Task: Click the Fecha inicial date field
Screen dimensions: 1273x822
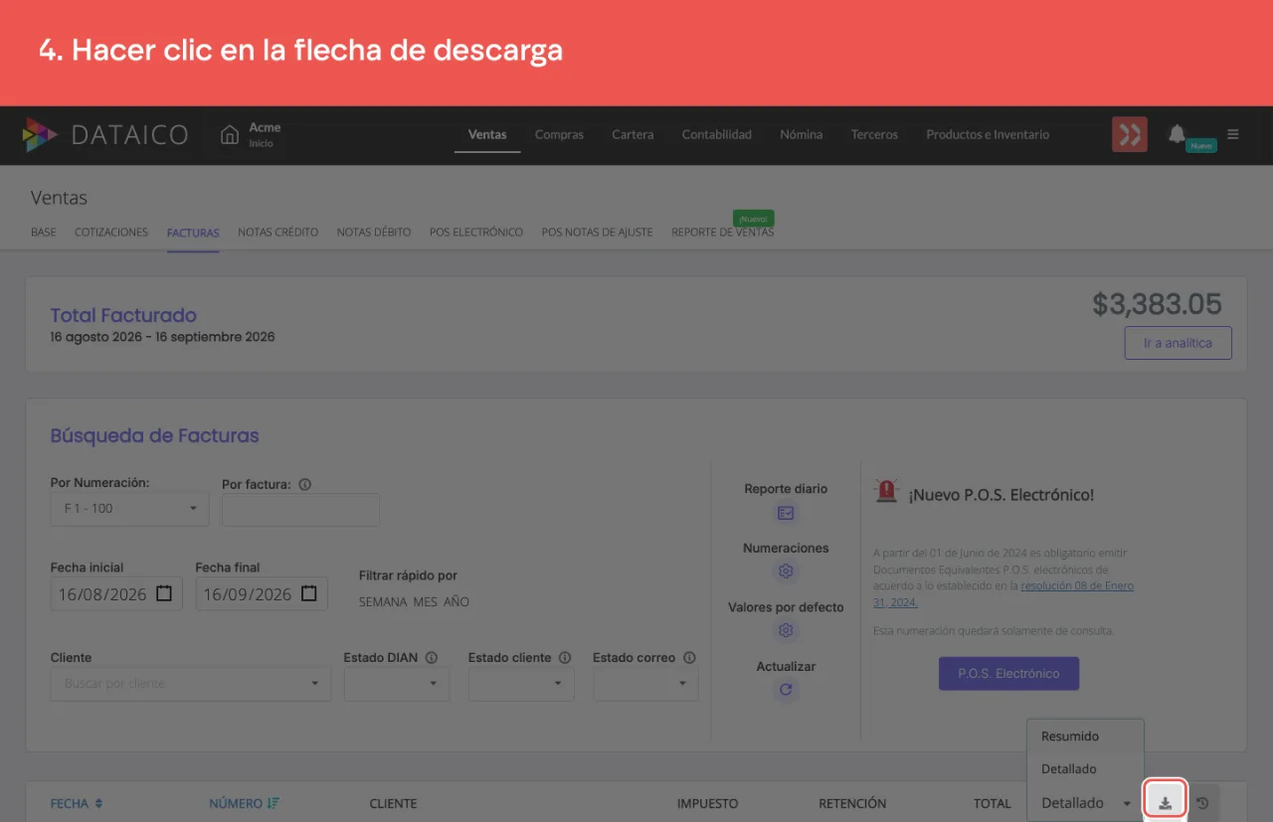Action: point(116,593)
